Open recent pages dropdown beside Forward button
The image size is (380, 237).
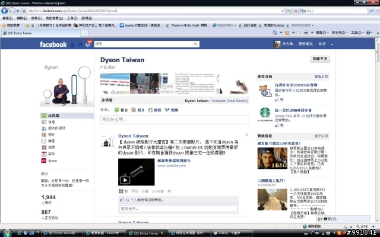click(18, 11)
